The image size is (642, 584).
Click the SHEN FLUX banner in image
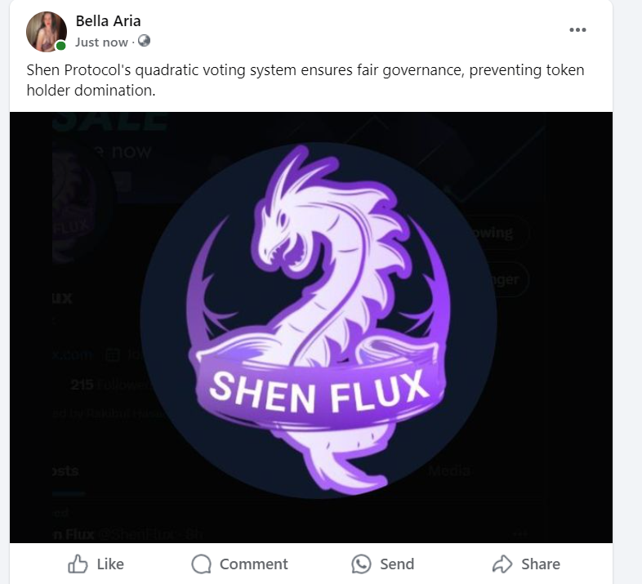[319, 389]
